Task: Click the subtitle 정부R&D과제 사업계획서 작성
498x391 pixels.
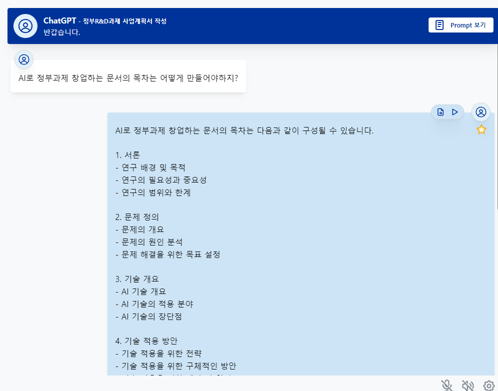Action: (126, 21)
